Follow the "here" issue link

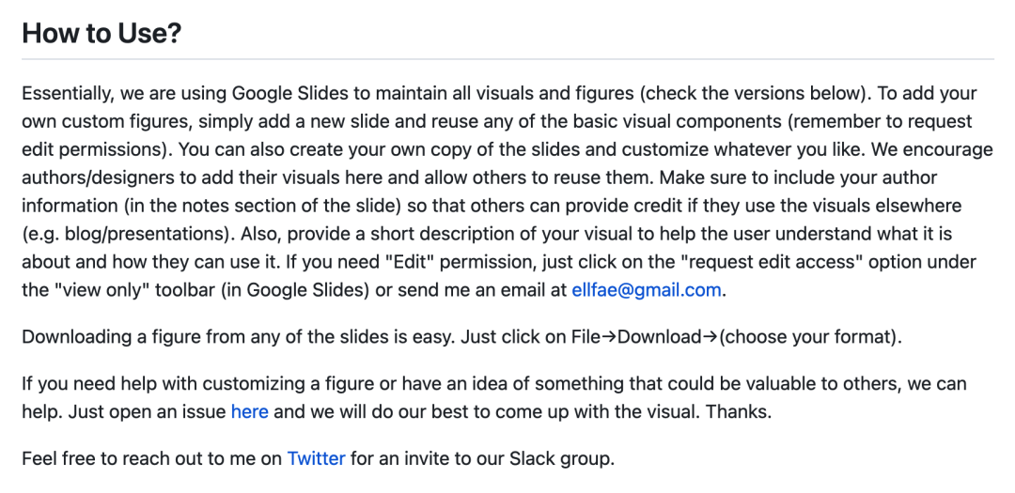[x=249, y=411]
